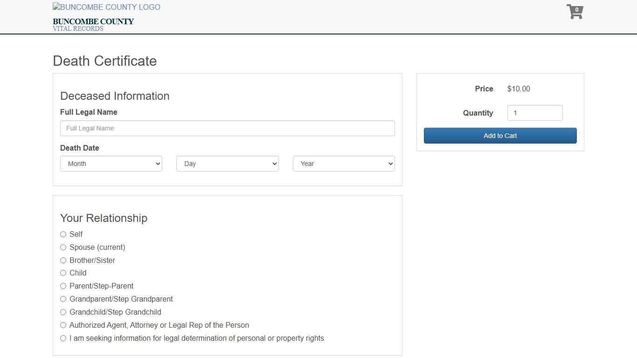Image resolution: width=637 pixels, height=358 pixels.
Task: Click the Quantity input box
Action: tap(534, 113)
